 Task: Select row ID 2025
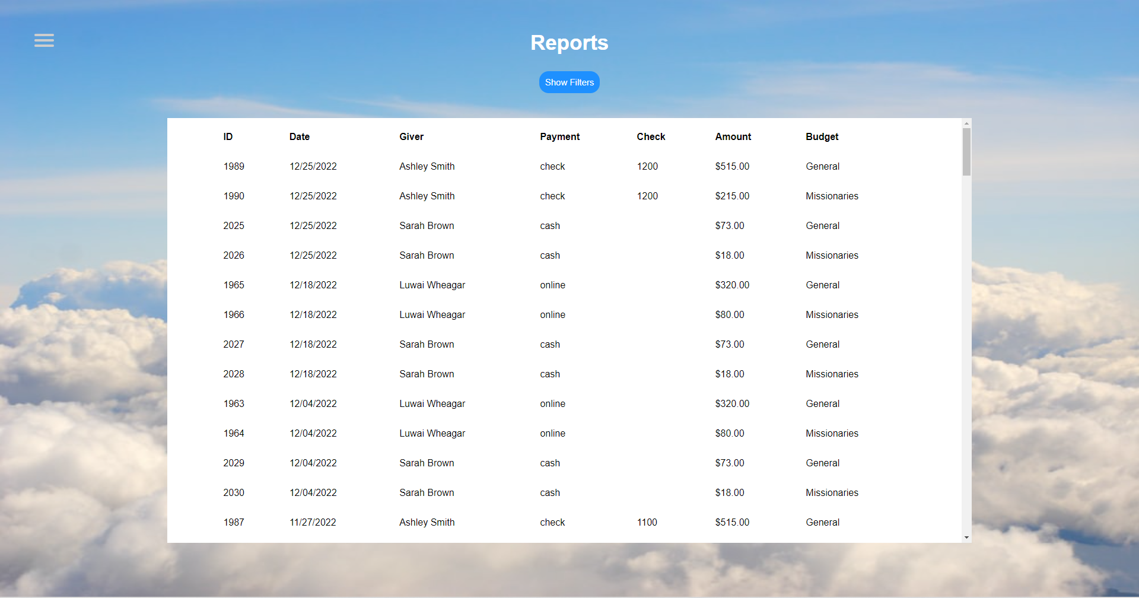coord(564,225)
